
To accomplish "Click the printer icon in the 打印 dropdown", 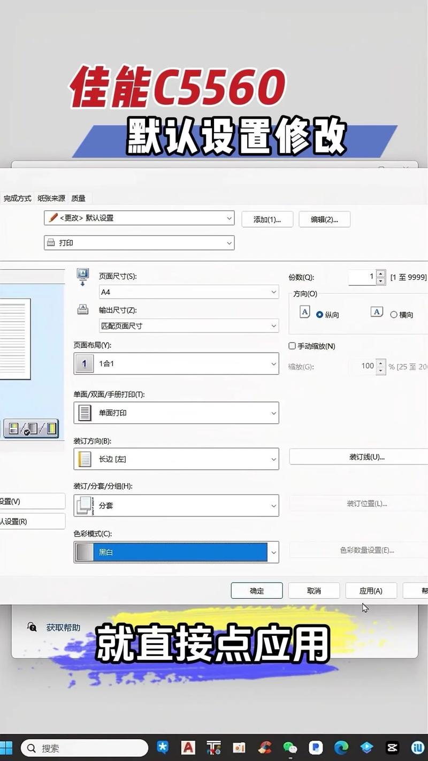I will [x=51, y=242].
